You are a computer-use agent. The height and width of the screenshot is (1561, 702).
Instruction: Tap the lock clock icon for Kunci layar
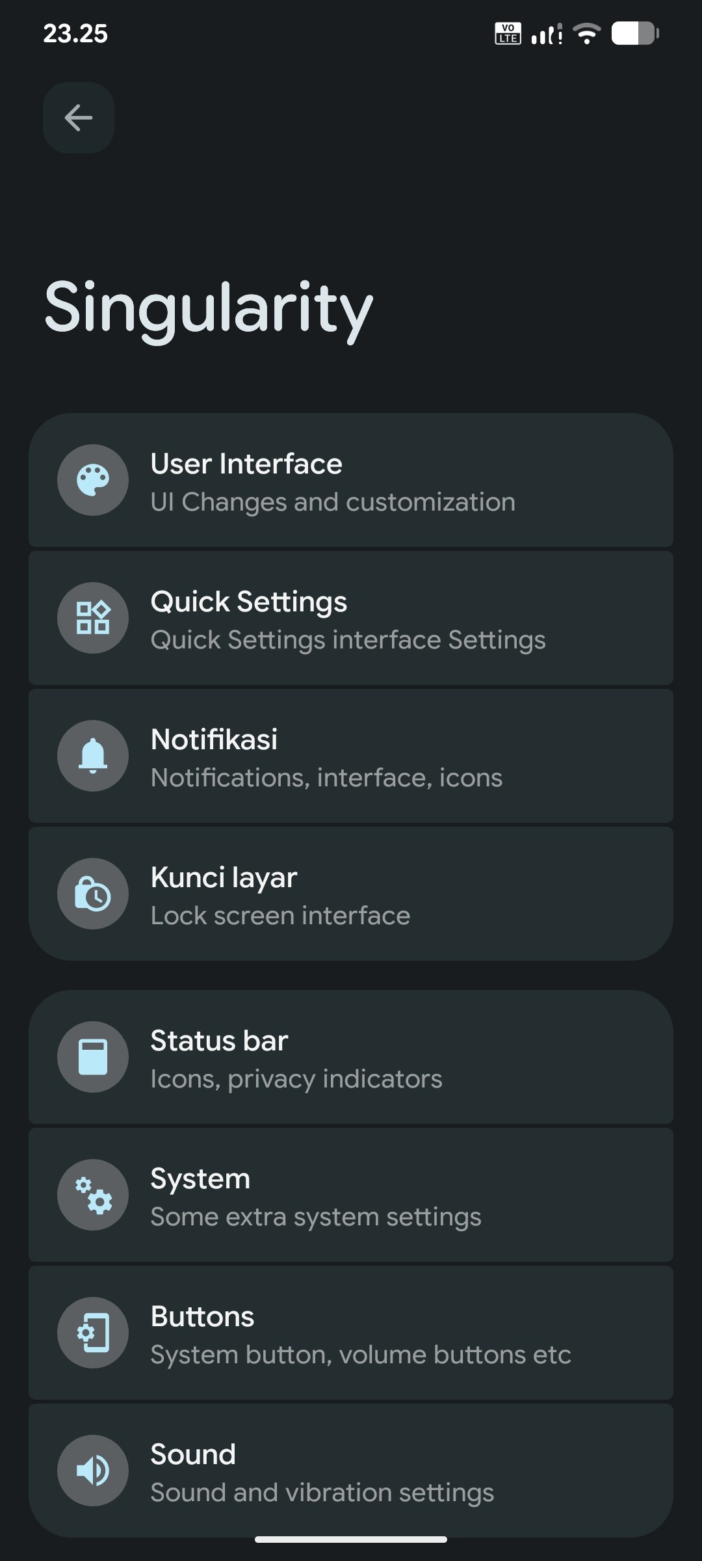click(x=93, y=894)
